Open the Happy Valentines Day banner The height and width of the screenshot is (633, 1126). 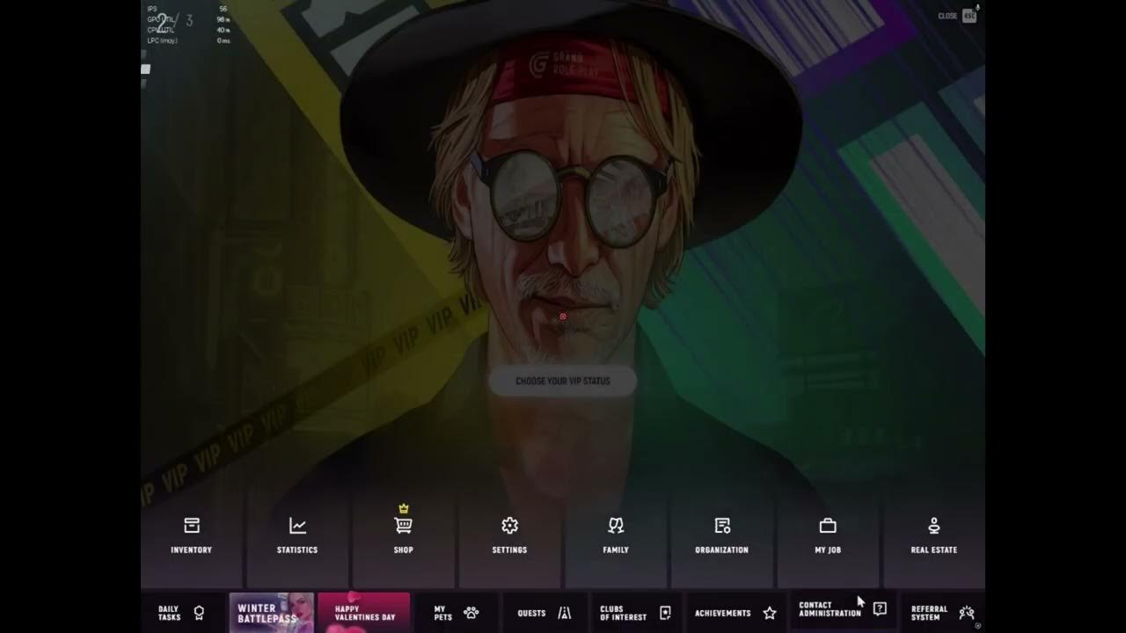pos(364,613)
